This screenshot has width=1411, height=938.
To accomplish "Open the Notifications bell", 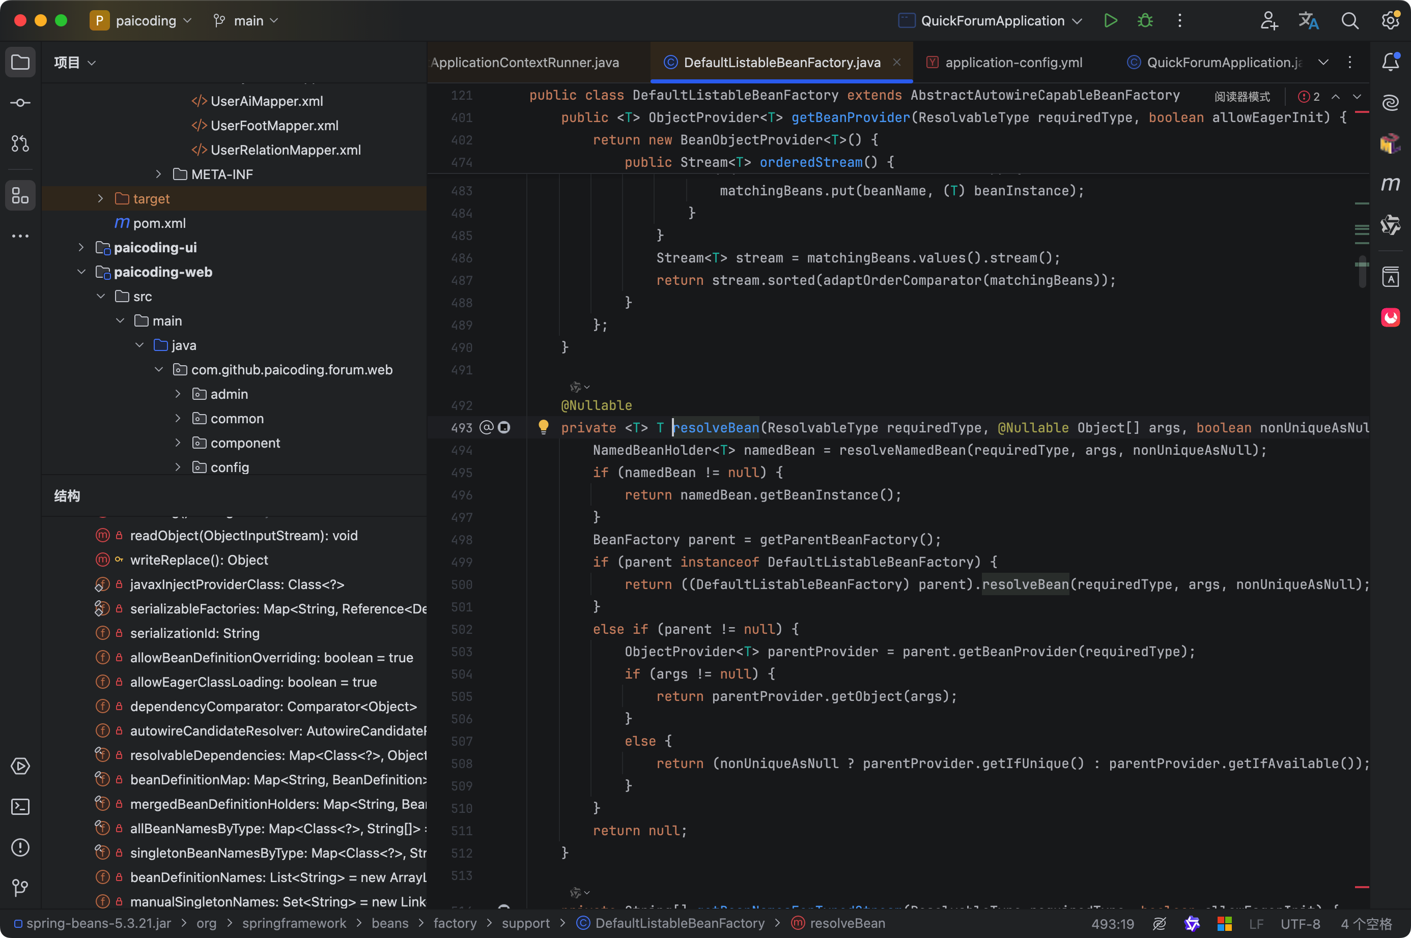I will [1390, 62].
